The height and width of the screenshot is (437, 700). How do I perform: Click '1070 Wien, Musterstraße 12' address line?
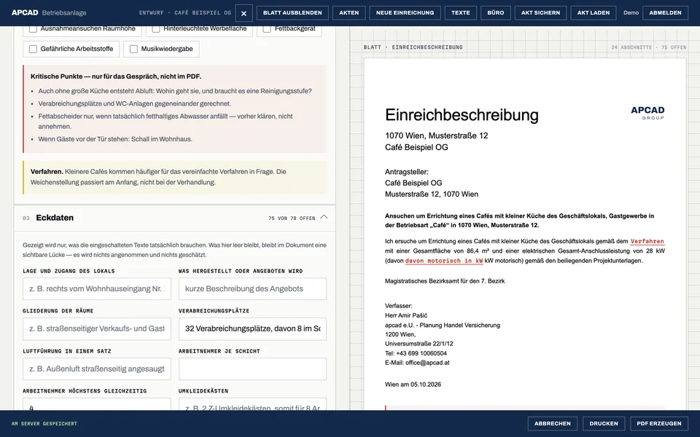tap(436, 135)
